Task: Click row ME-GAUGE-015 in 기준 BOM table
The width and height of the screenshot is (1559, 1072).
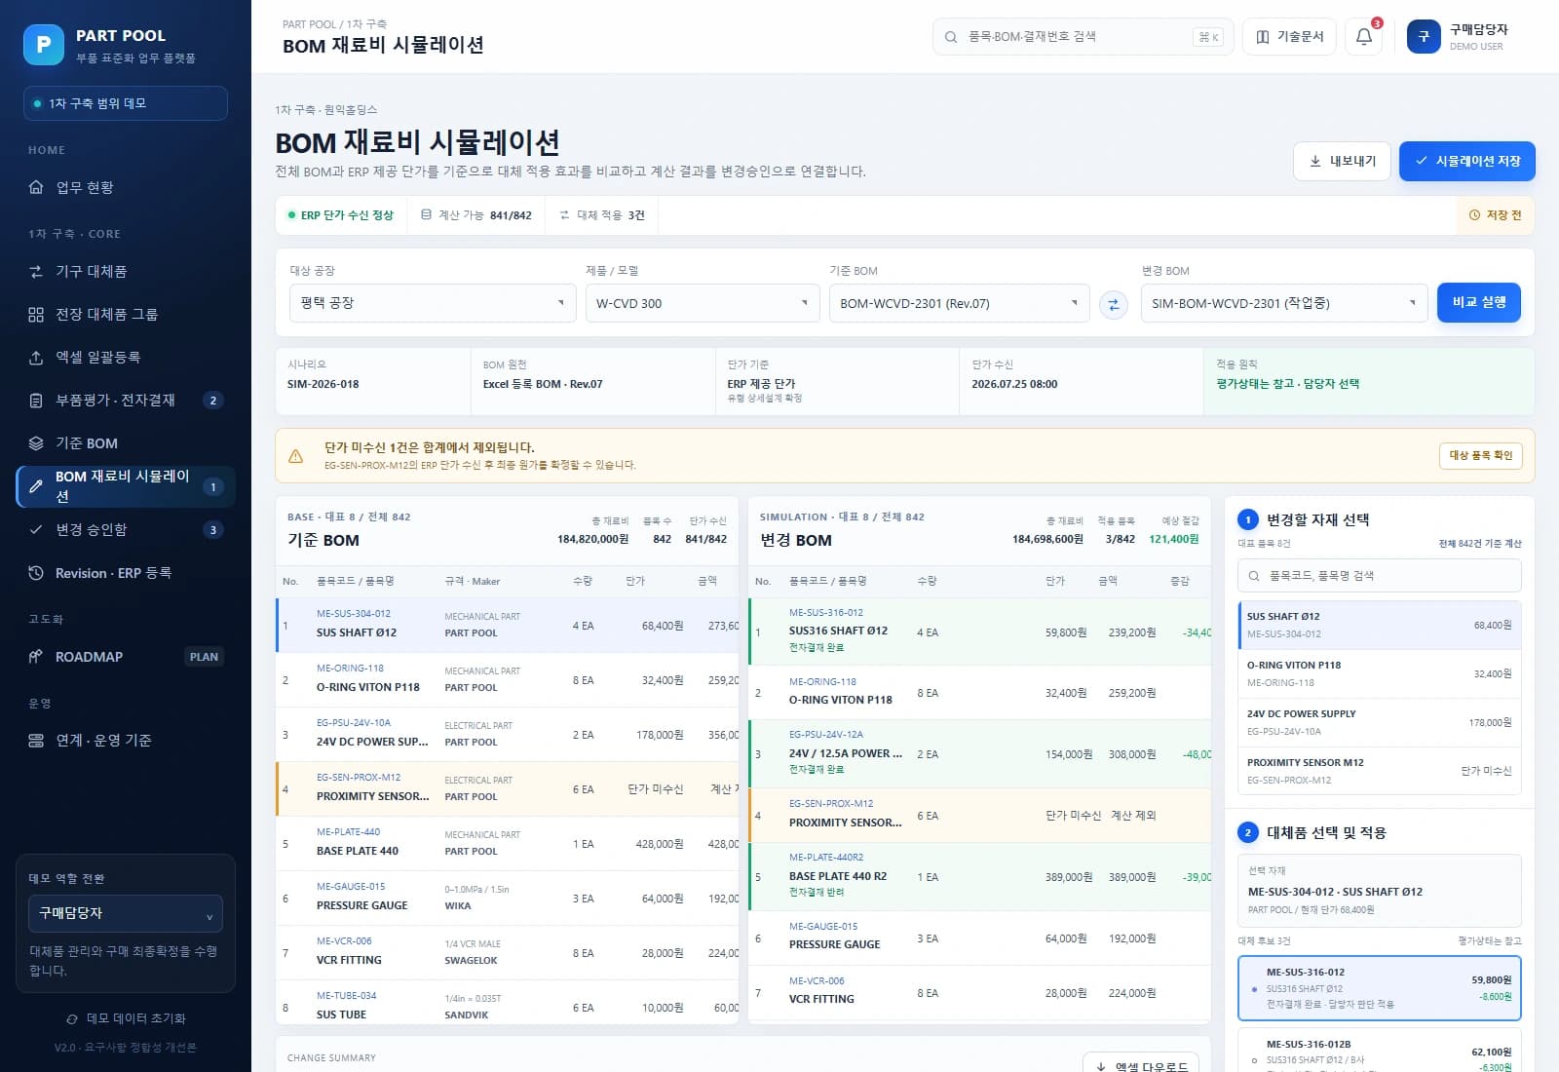Action: [507, 898]
